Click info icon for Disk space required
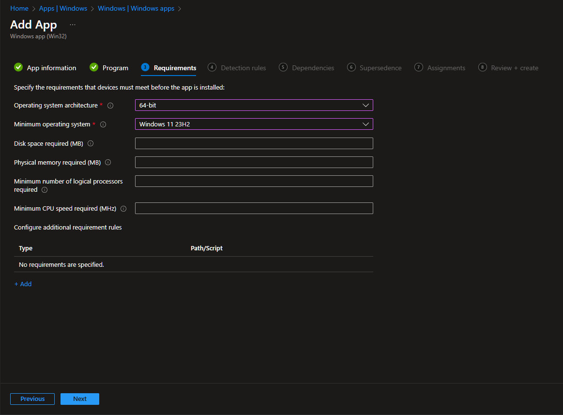 click(x=91, y=143)
